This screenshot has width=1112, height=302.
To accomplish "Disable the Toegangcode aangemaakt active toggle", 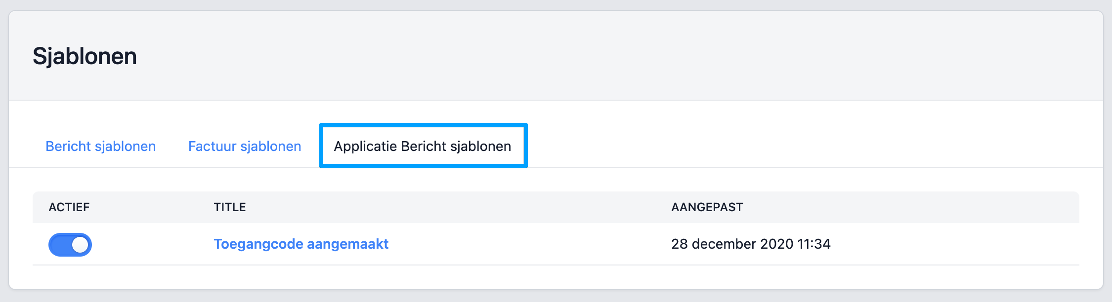I will tap(70, 245).
